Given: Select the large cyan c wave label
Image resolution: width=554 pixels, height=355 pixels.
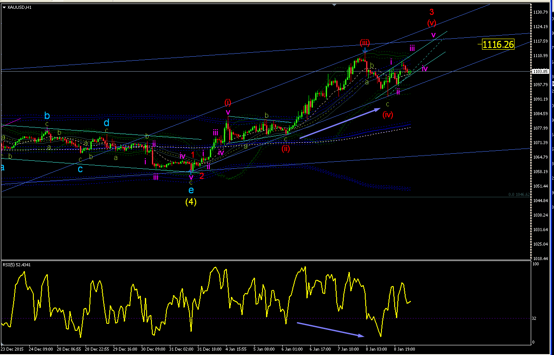Looking at the screenshot, I should coord(80,169).
